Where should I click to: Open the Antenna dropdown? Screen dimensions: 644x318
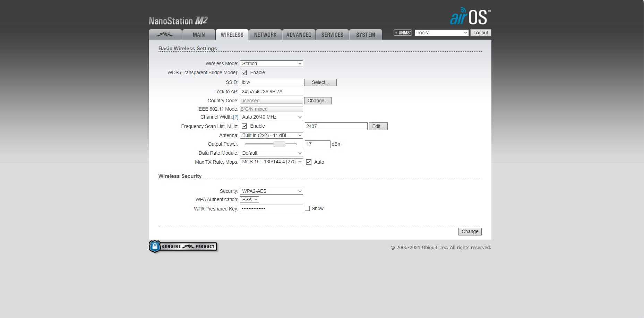[272, 135]
